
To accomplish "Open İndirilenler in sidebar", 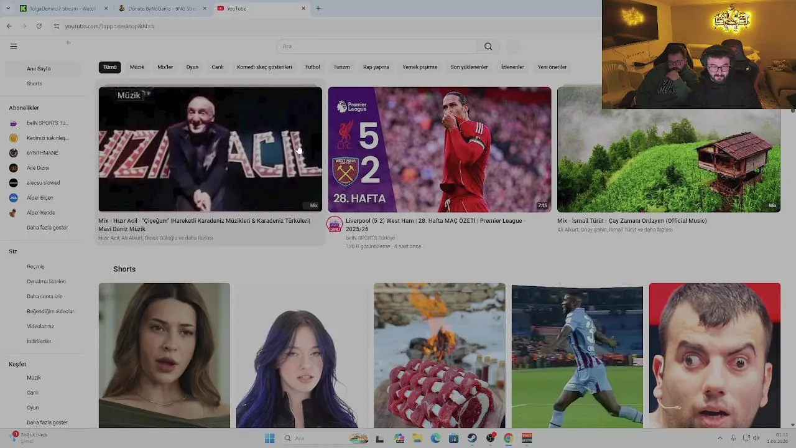I will pyautogui.click(x=42, y=341).
